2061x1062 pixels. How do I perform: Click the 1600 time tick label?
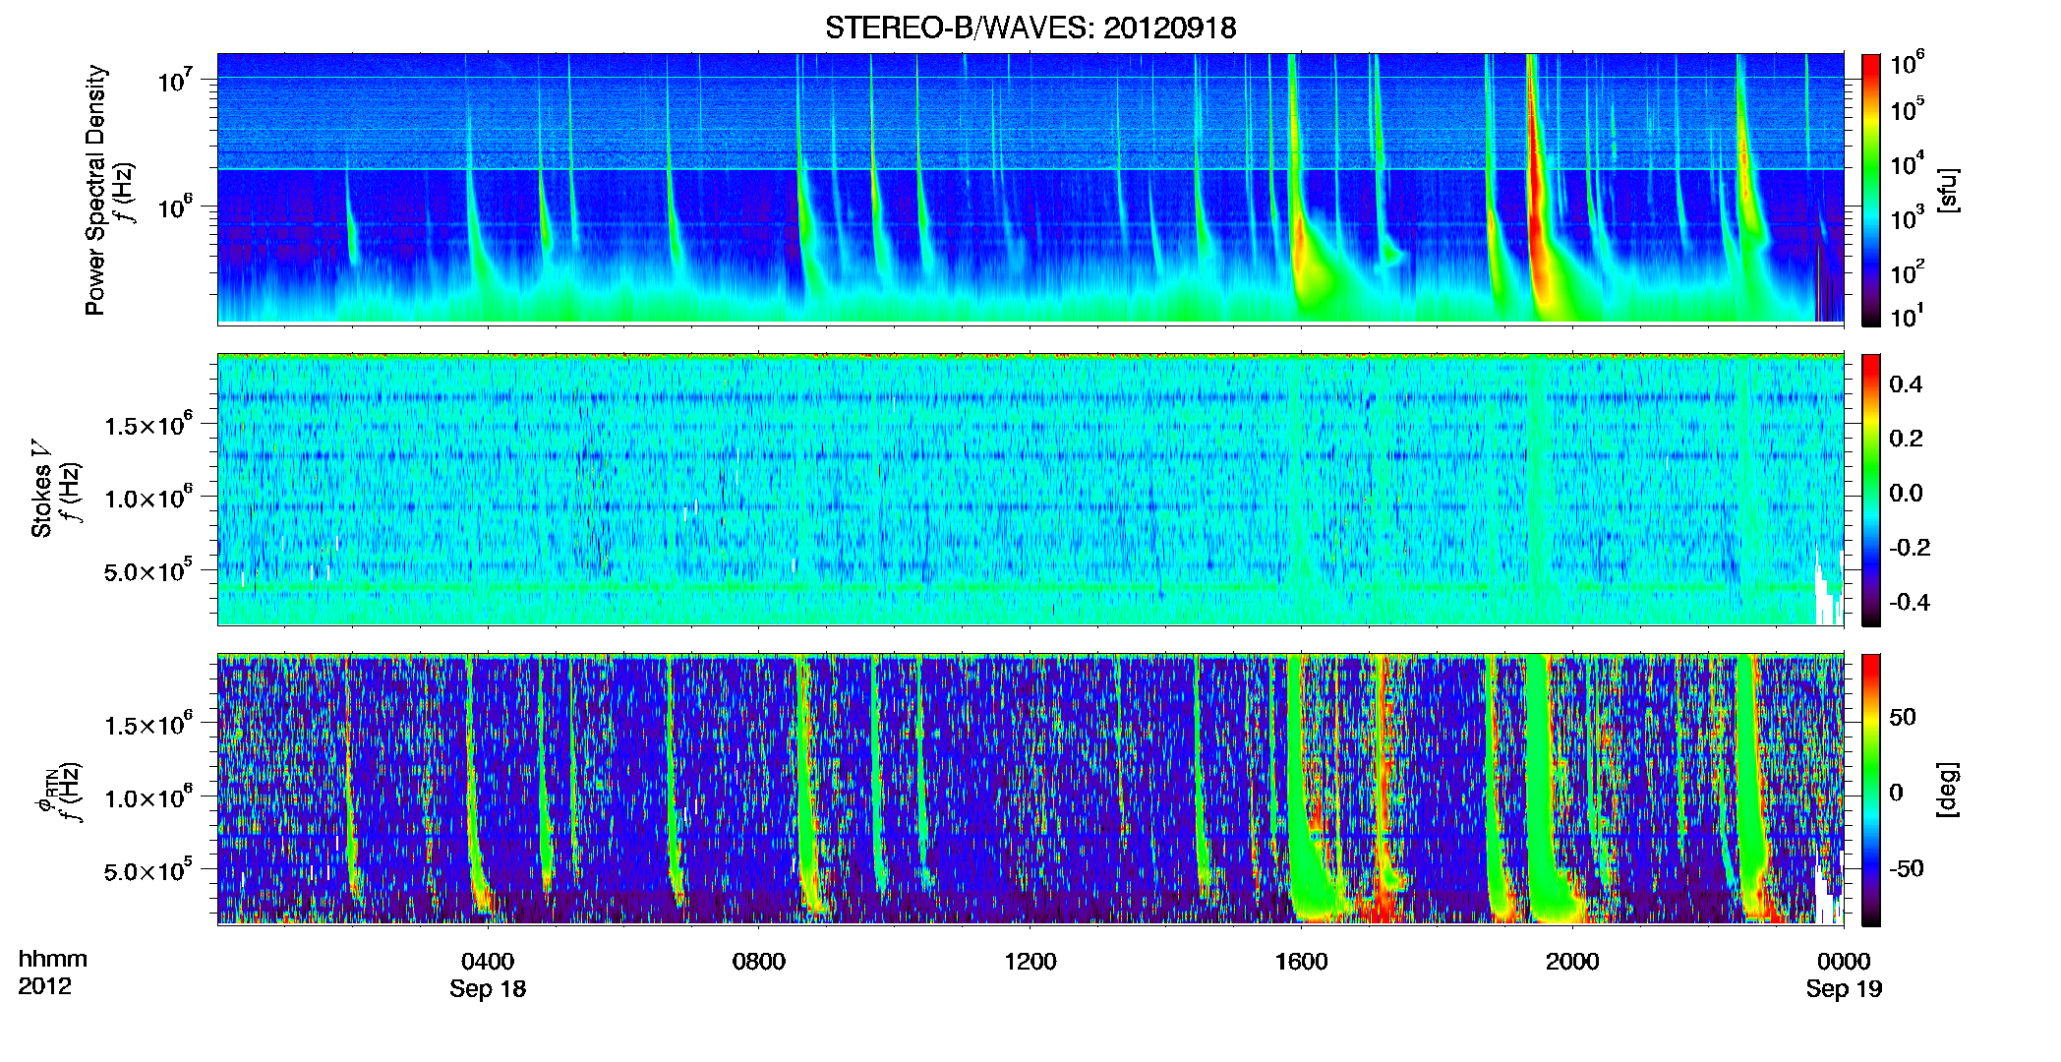[1301, 961]
